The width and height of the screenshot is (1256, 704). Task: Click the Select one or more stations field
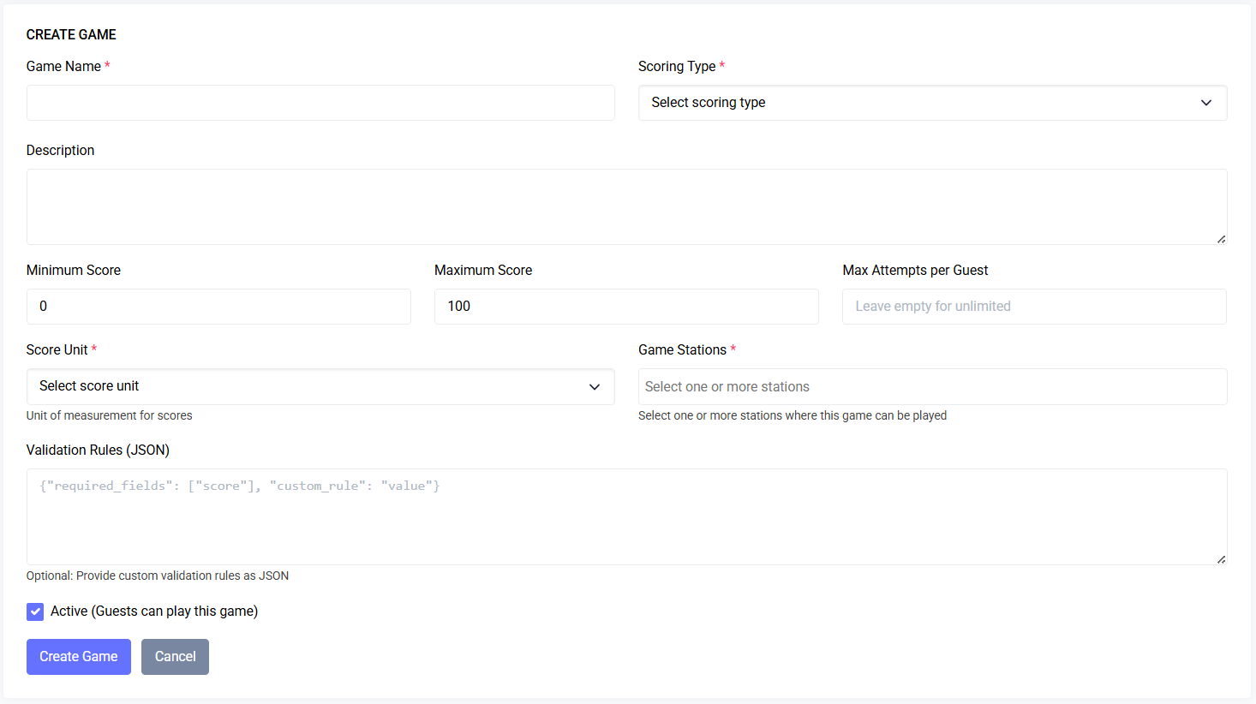tap(932, 386)
